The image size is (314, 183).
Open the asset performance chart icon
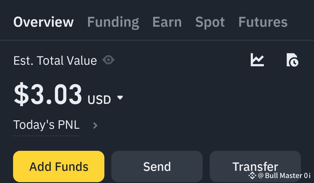pos(257,60)
